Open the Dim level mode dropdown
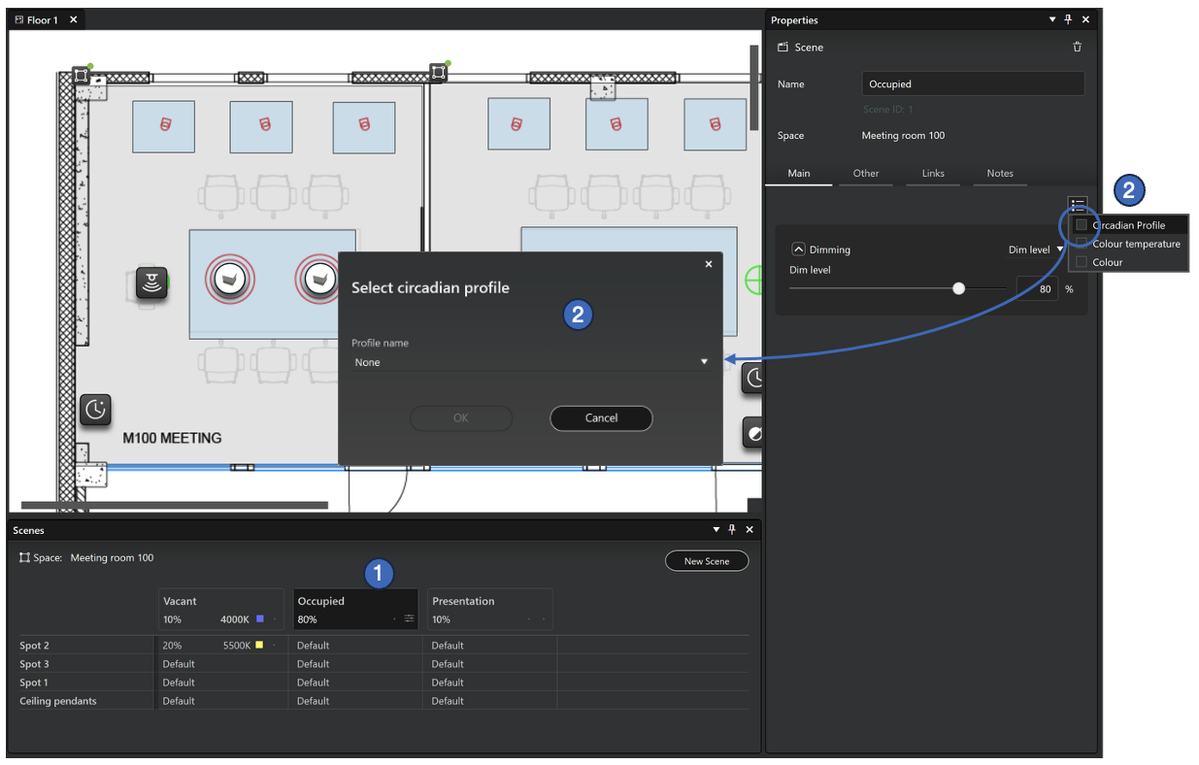 [x=1037, y=249]
